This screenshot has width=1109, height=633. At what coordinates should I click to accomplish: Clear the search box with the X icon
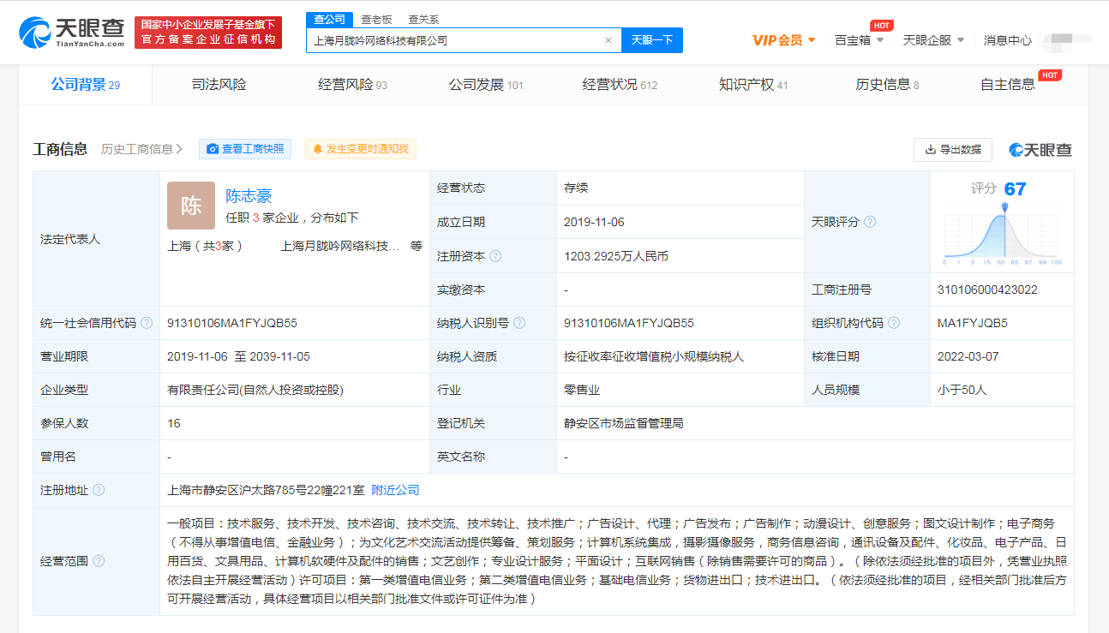pyautogui.click(x=608, y=40)
